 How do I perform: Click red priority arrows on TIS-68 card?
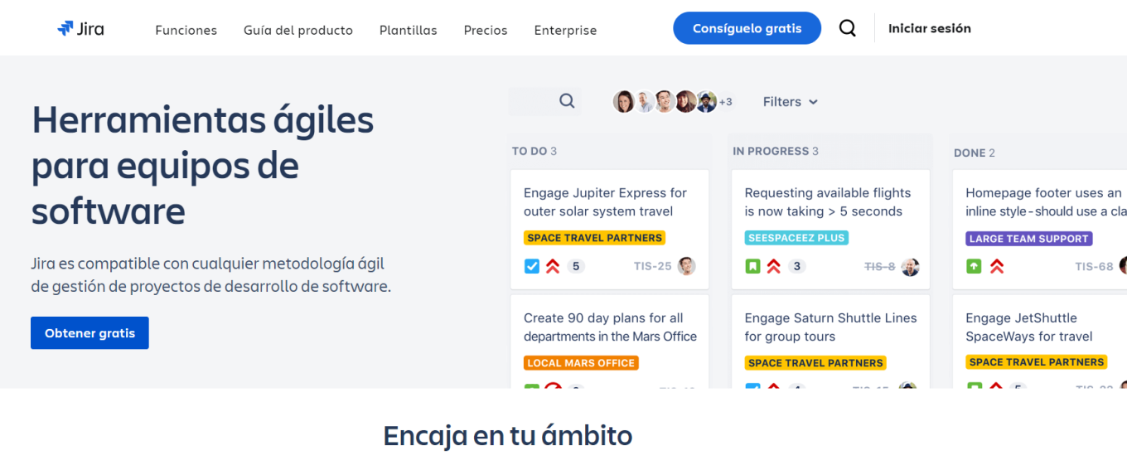997,266
